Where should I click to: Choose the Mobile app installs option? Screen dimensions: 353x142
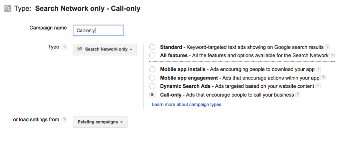[x=152, y=69]
